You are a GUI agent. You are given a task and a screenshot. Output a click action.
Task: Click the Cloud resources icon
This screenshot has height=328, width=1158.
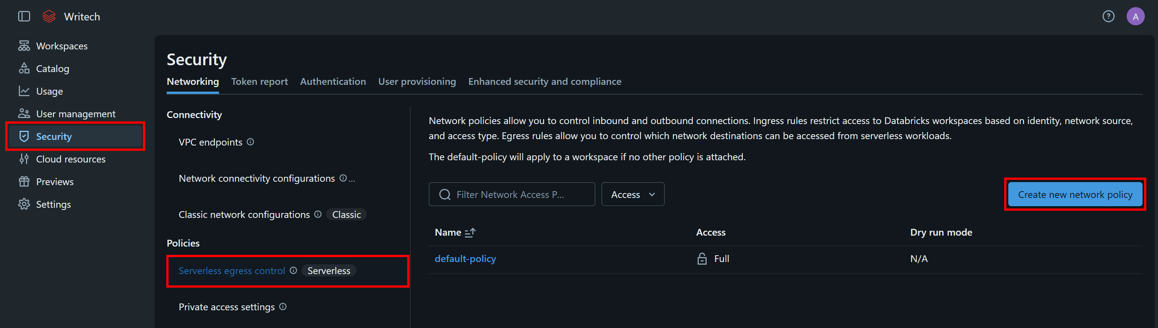click(x=24, y=159)
